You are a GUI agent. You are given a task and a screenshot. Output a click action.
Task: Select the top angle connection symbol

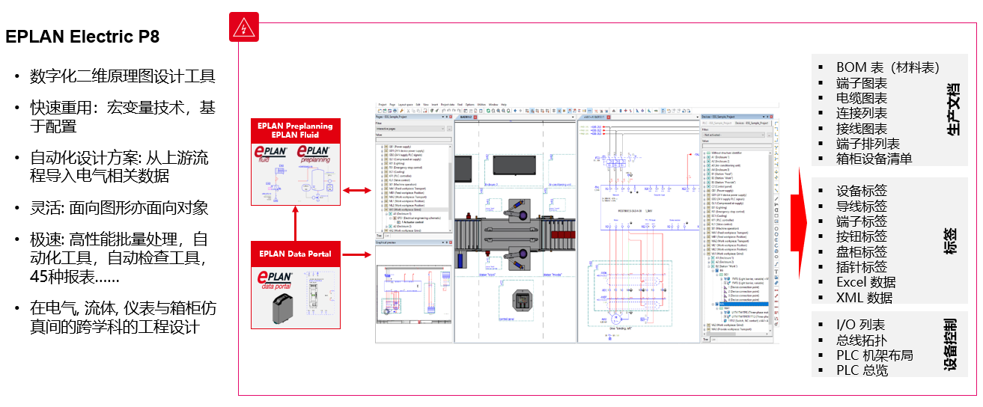(x=776, y=123)
